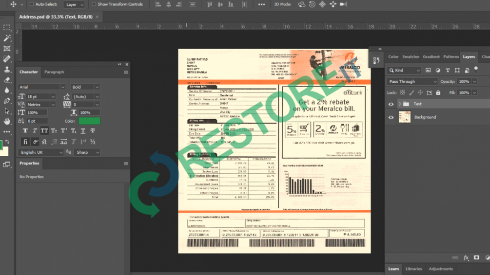Switch to the Swatches tab
Screen dimensions: 490x275
point(411,57)
